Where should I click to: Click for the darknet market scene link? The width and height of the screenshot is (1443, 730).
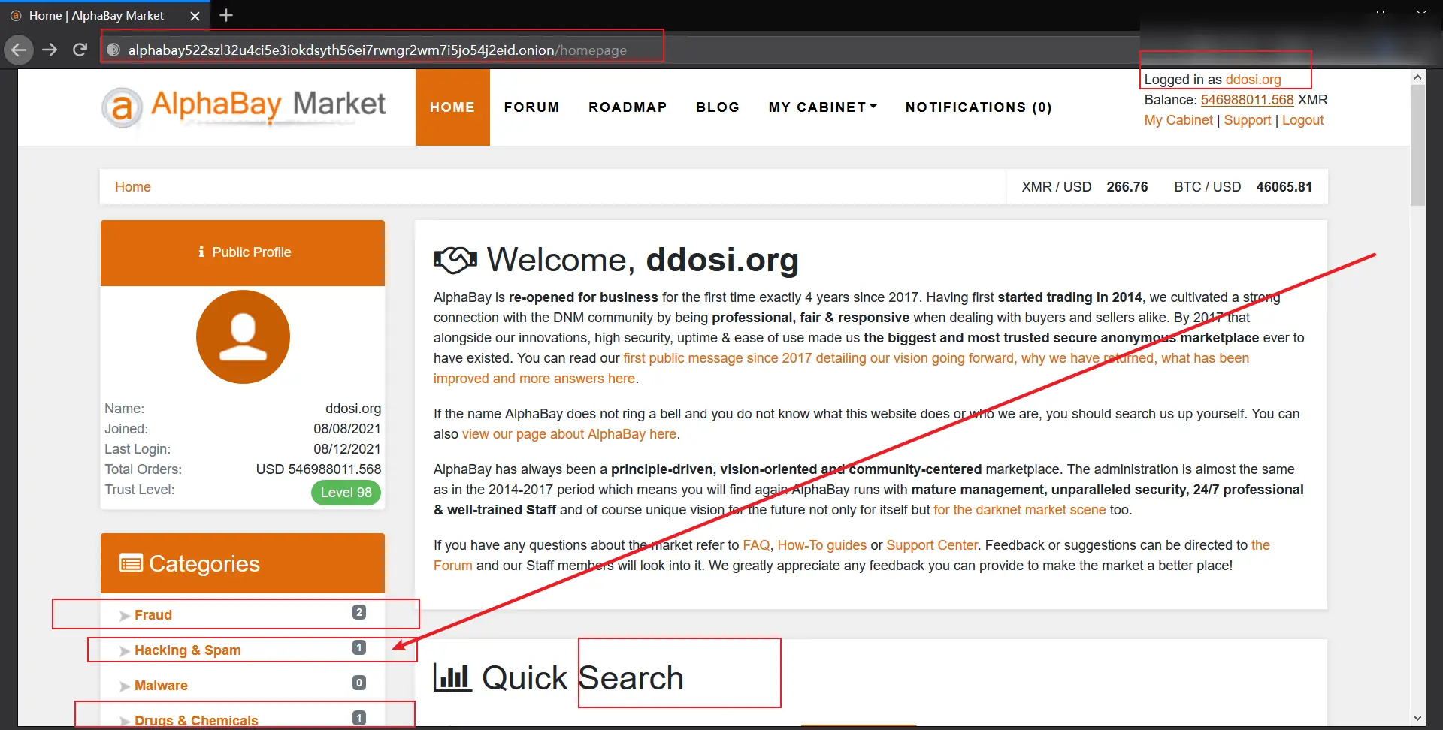coord(1019,510)
